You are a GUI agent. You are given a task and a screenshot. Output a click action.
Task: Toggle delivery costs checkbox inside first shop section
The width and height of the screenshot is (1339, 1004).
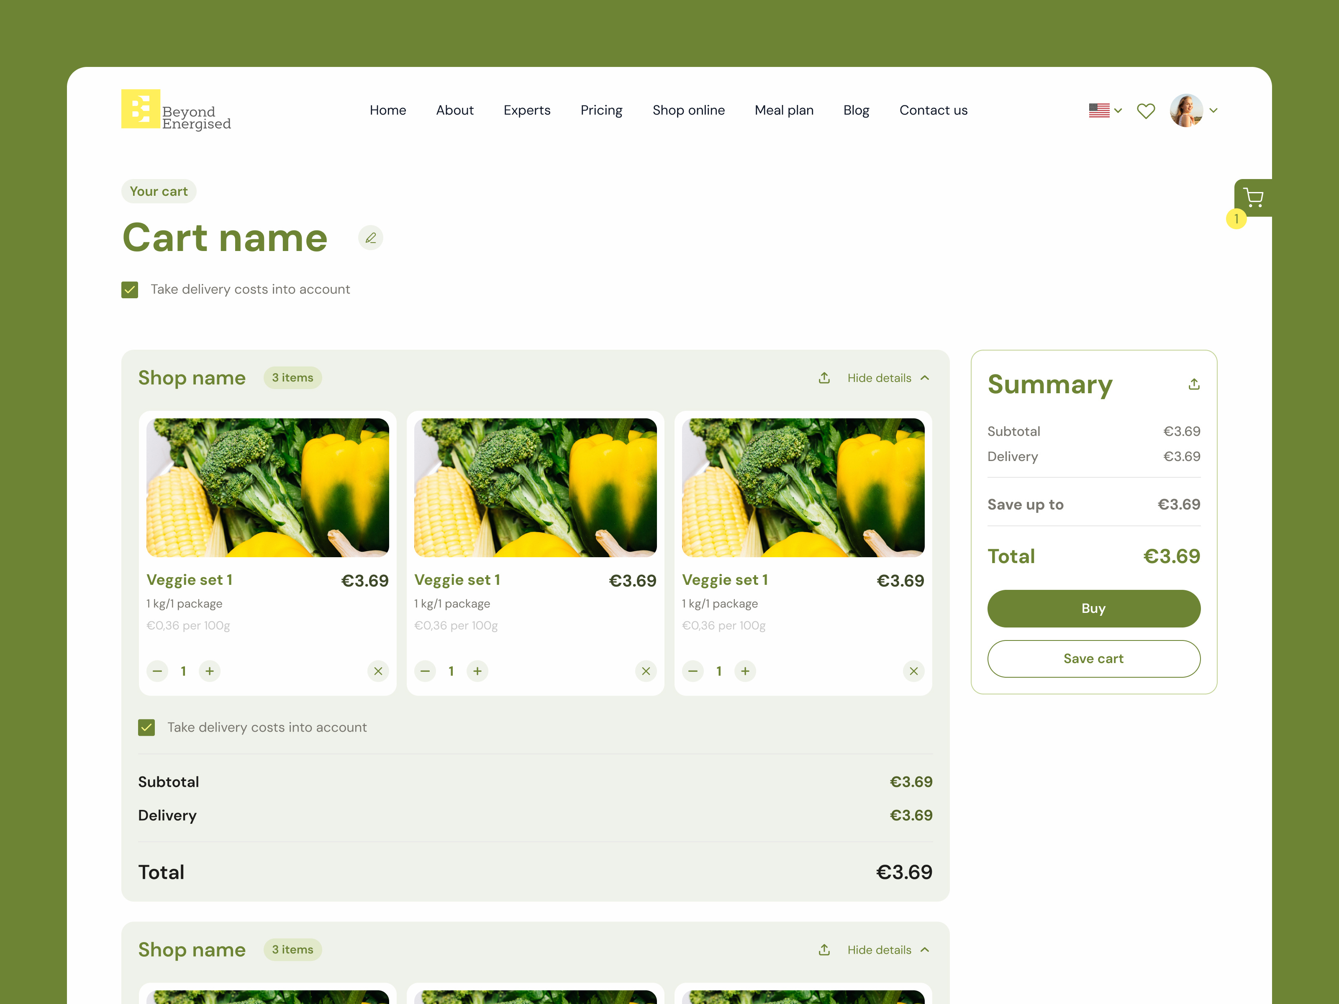146,727
